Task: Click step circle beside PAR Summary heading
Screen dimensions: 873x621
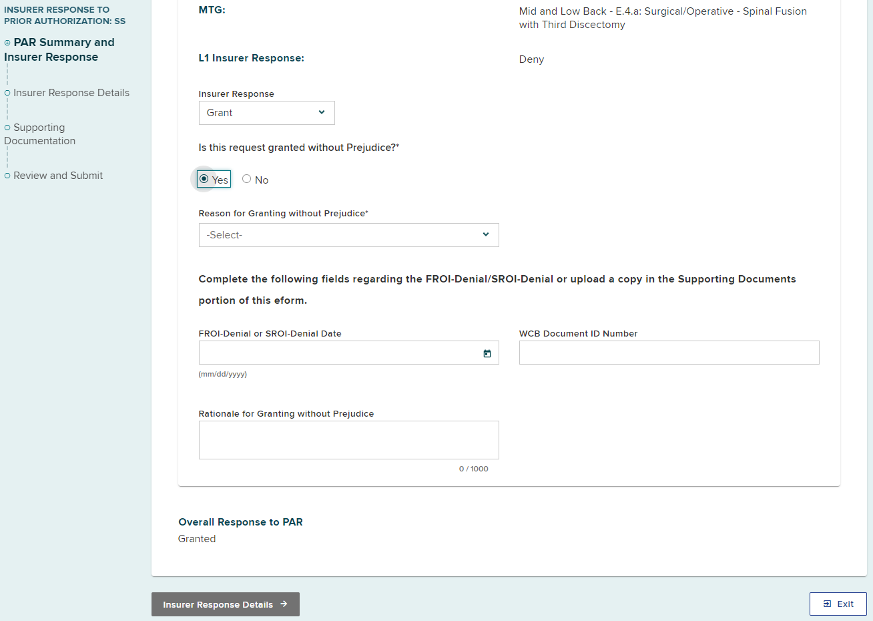Action: pyautogui.click(x=7, y=43)
